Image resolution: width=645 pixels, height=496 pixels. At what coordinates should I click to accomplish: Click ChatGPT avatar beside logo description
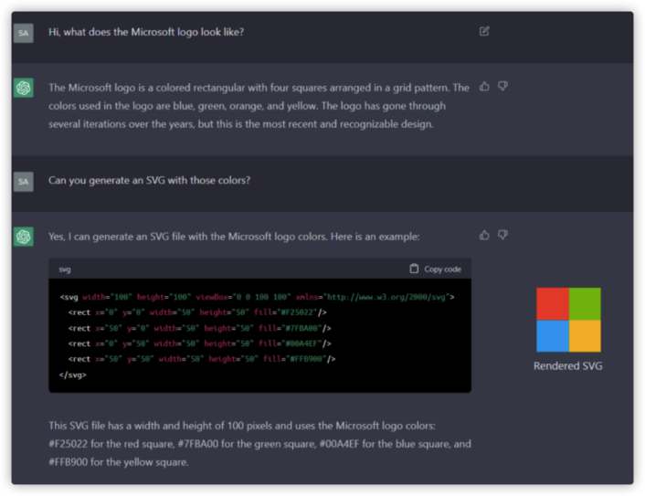[x=24, y=88]
